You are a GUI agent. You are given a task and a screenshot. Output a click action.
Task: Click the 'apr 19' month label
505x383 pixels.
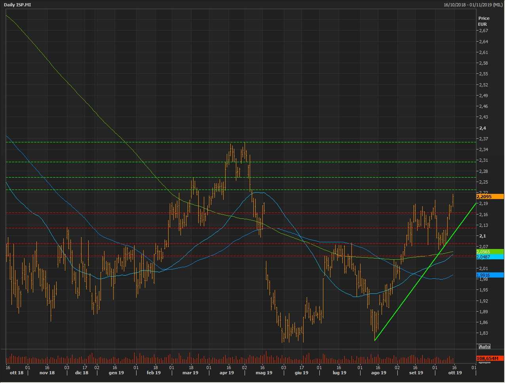click(x=226, y=373)
